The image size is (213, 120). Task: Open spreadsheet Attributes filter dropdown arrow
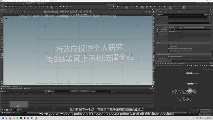pos(111,91)
